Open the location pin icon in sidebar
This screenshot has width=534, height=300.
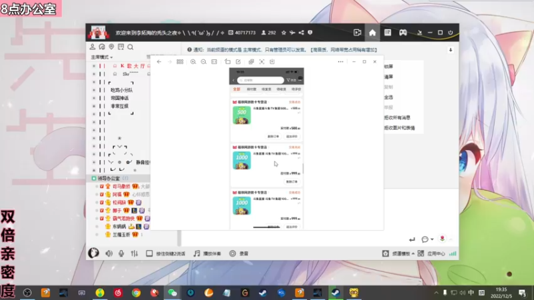click(x=111, y=47)
